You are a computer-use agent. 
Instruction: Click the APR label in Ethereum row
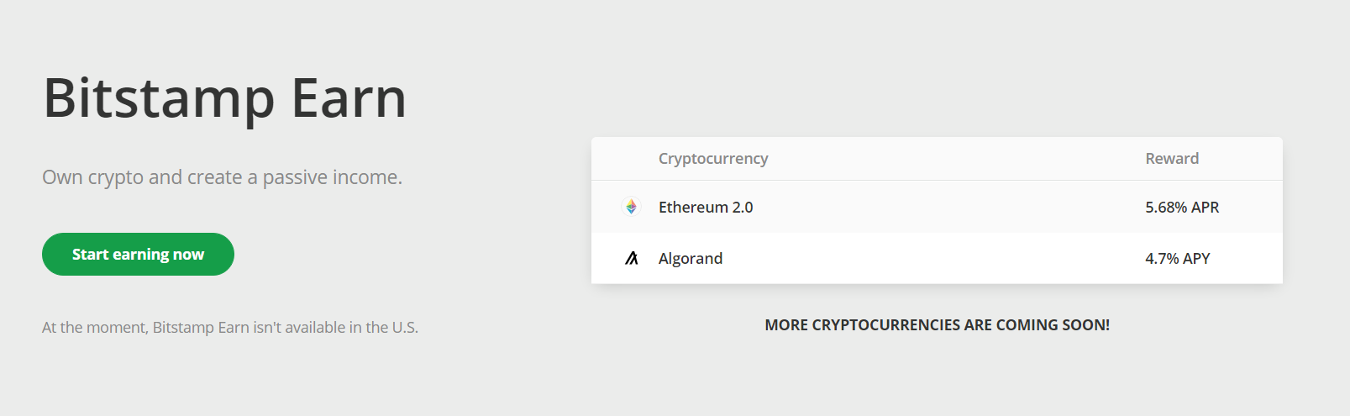tap(1205, 207)
